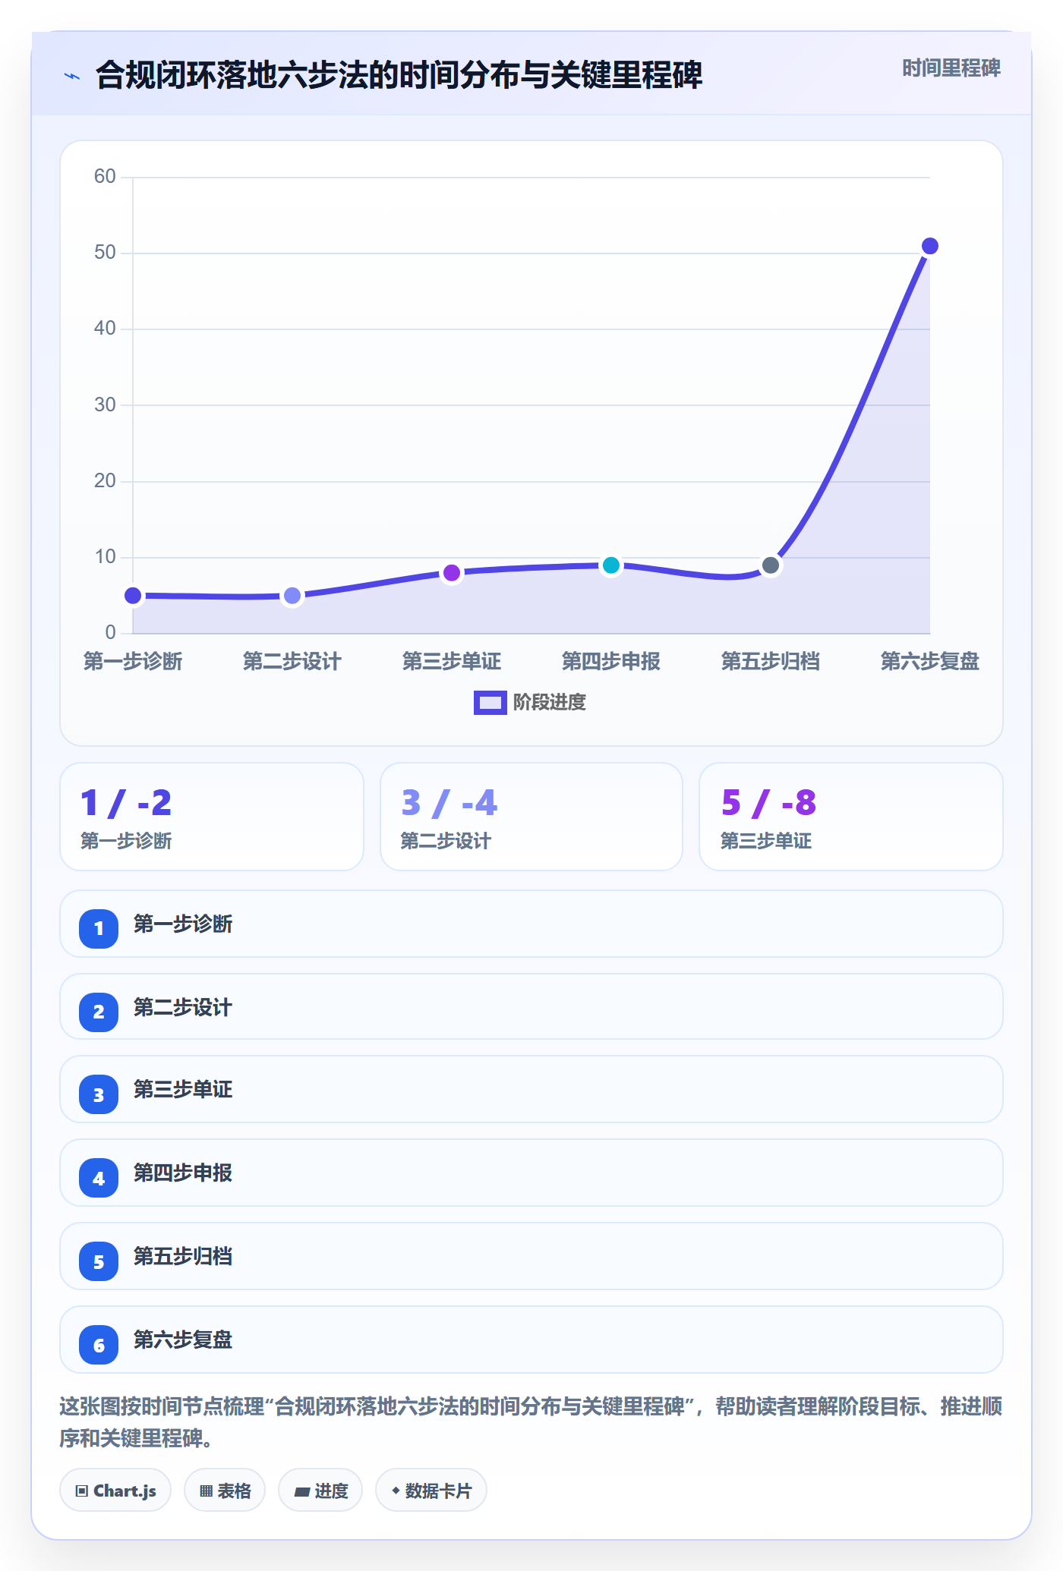Click the cyan 第四步申报 chart point
1063x1571 pixels.
(x=611, y=565)
